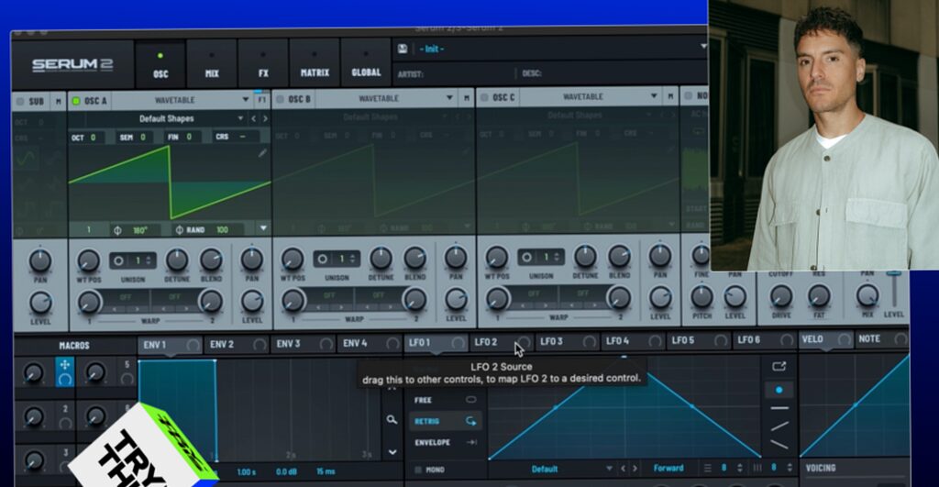Click the main output LEVEL fader
939x487 pixels.
[894, 289]
